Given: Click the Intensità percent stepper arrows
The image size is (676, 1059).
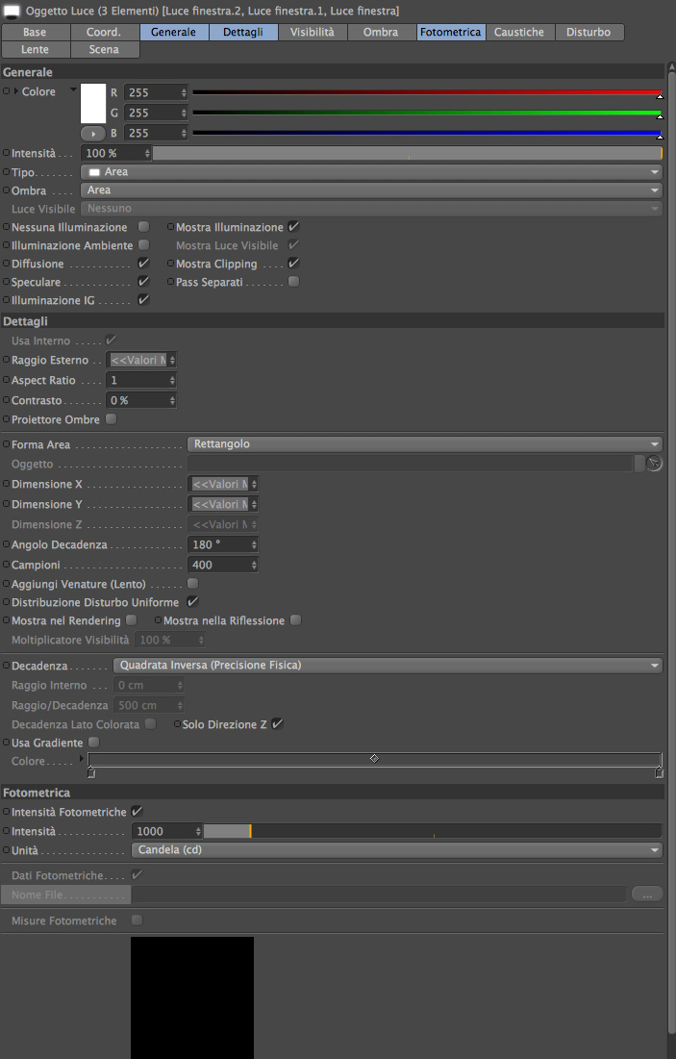Looking at the screenshot, I should click(147, 153).
